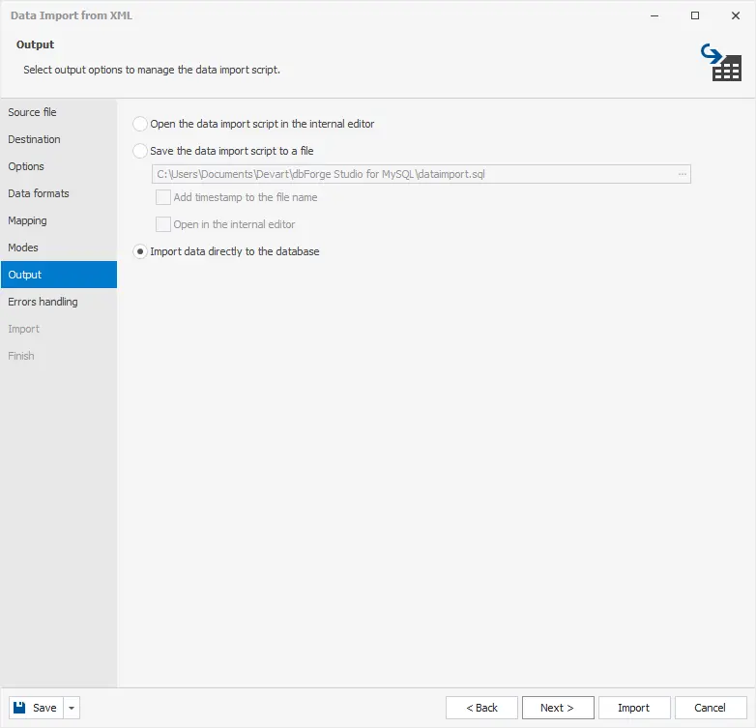Select Open the data import script in internal editor

pyautogui.click(x=141, y=124)
